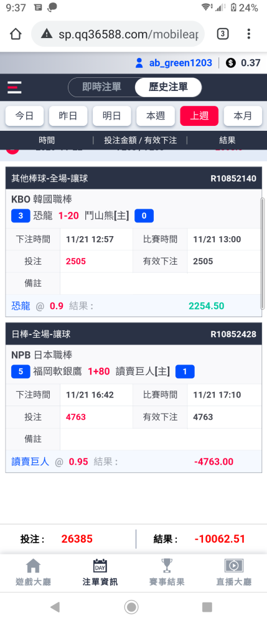Tap the Android back navigation button
The width and height of the screenshot is (267, 623).
(x=55, y=607)
